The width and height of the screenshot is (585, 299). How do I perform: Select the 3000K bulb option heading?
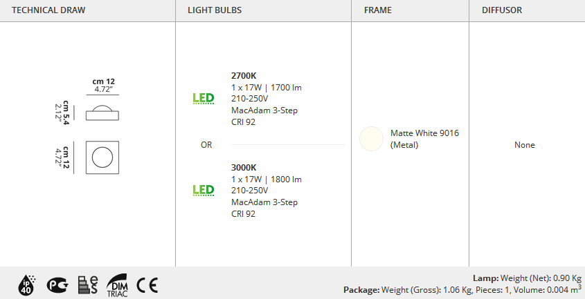click(244, 168)
